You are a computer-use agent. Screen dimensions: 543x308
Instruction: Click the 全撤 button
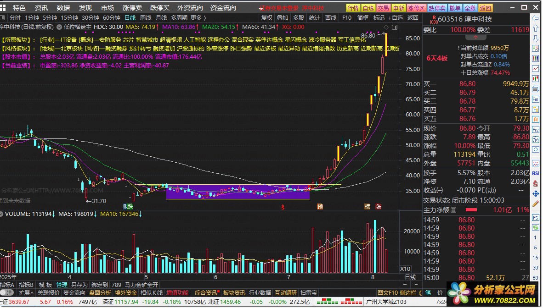point(470,8)
